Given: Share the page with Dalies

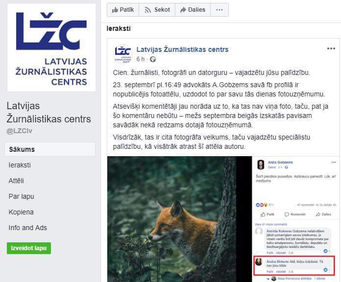Looking at the screenshot, I should [x=193, y=10].
